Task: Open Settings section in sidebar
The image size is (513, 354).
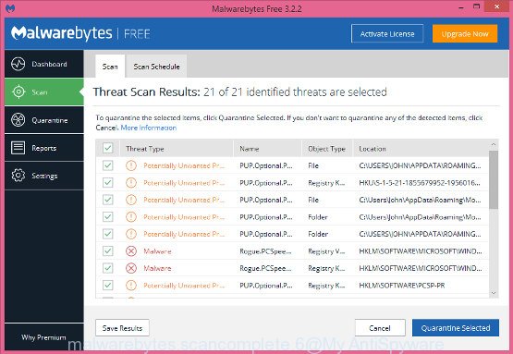Action: [x=44, y=176]
